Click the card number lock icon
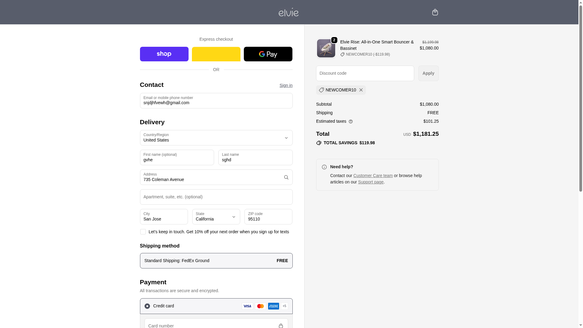583x328 pixels. click(x=281, y=326)
